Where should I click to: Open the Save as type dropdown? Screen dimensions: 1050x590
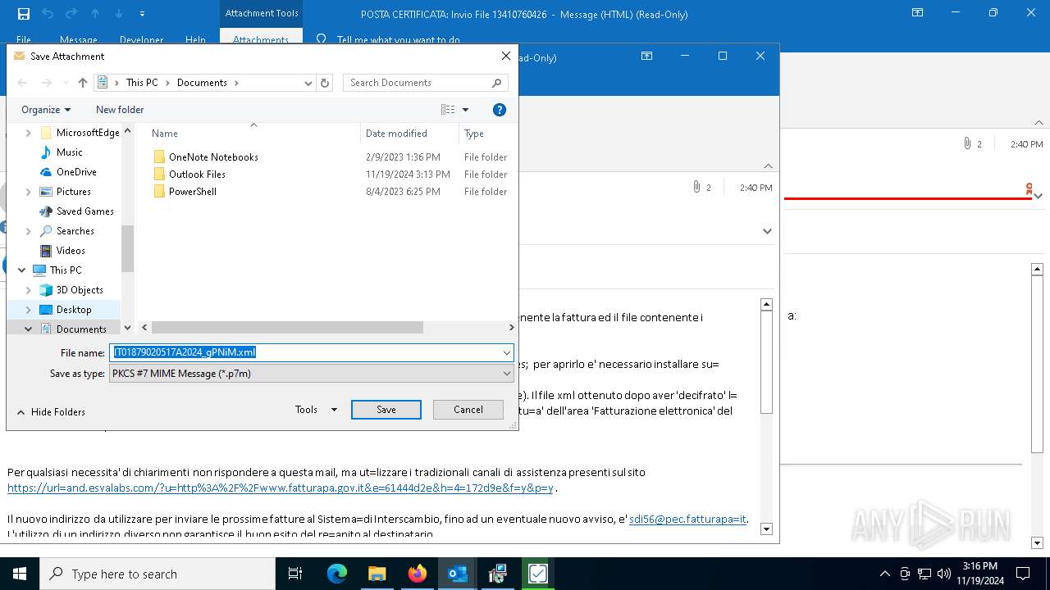(x=312, y=373)
